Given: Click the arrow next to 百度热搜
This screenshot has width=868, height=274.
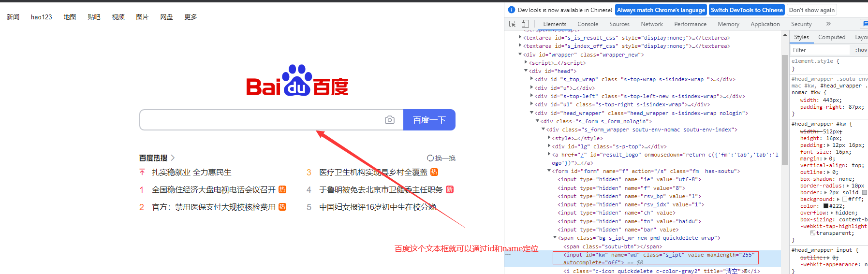Looking at the screenshot, I should tap(173, 158).
